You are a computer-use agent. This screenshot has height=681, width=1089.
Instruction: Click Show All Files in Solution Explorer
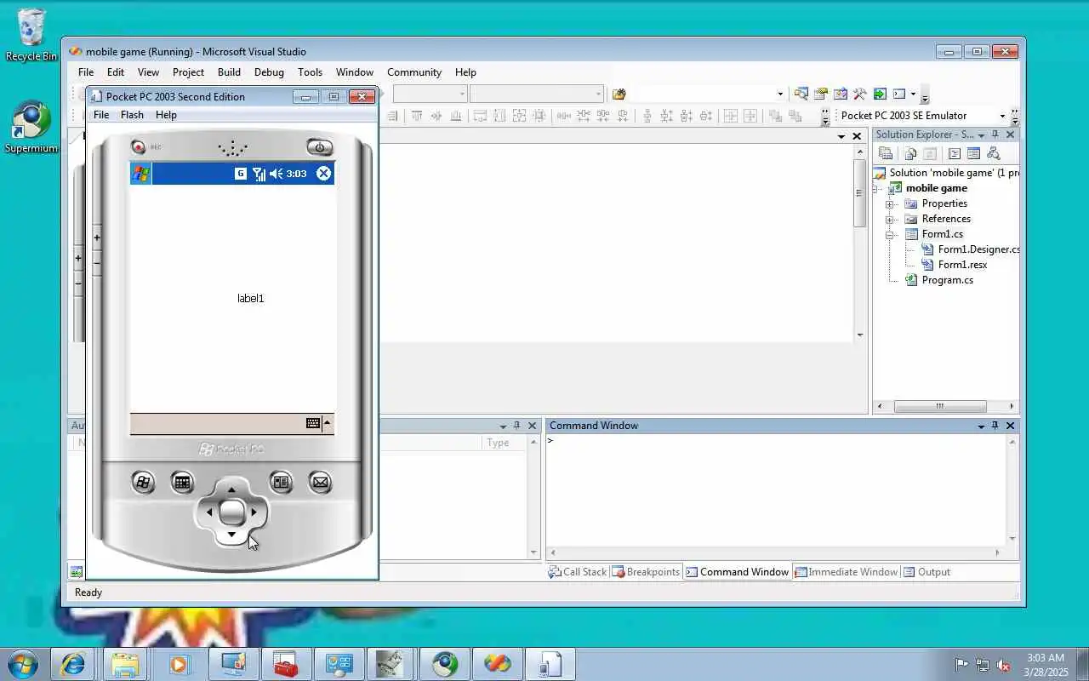click(x=910, y=154)
